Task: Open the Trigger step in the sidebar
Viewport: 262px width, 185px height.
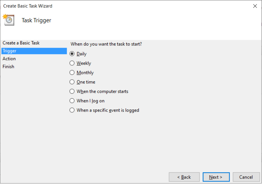Action: 10,51
